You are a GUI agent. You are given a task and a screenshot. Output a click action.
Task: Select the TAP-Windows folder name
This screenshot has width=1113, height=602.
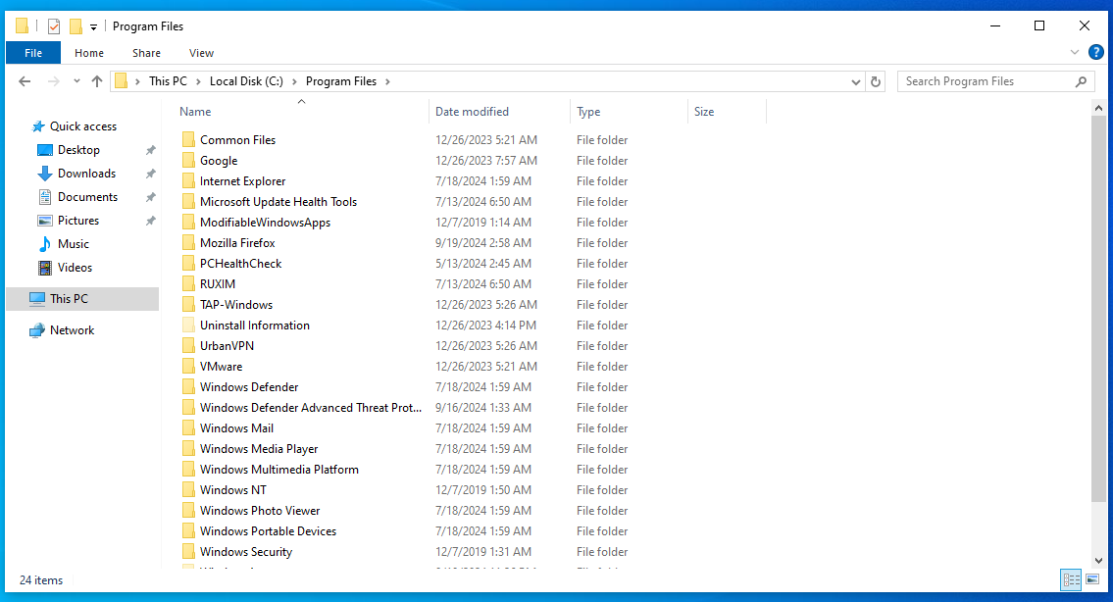click(236, 305)
